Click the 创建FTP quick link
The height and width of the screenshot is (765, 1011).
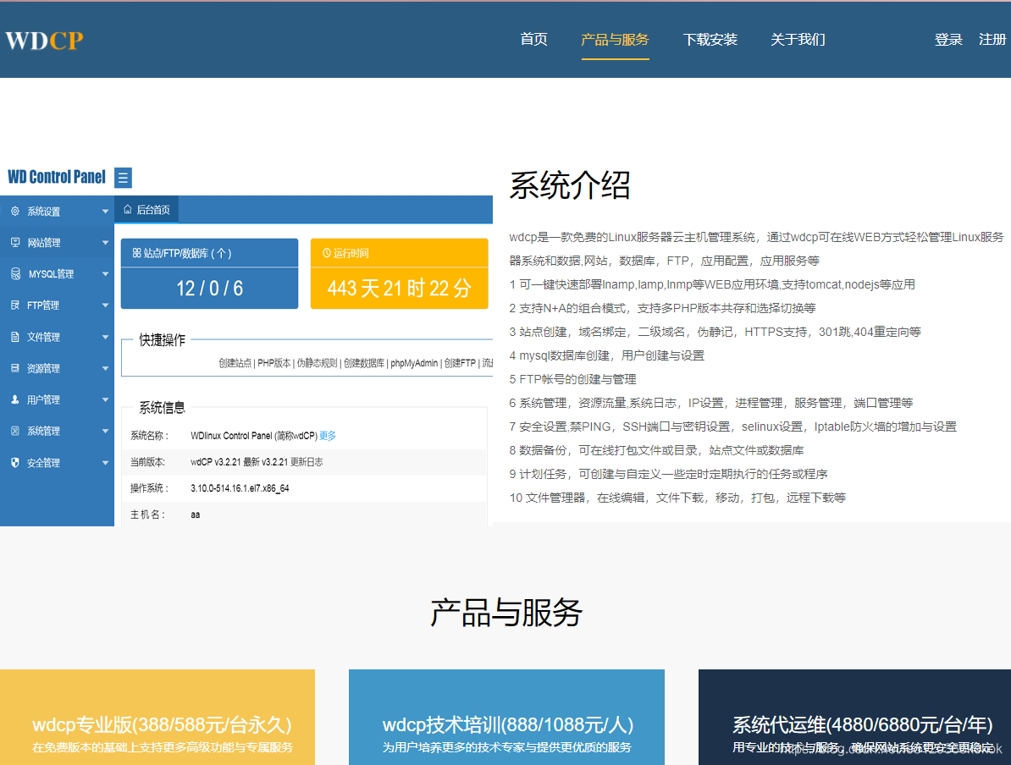click(x=460, y=363)
